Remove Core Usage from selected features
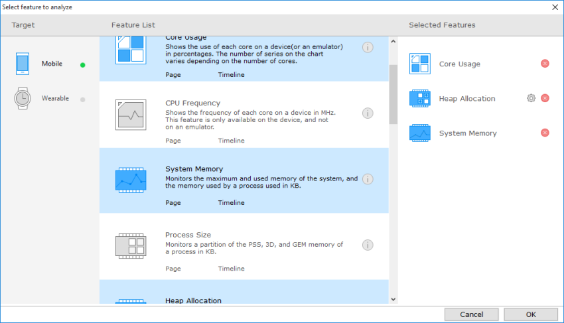Image resolution: width=564 pixels, height=323 pixels. pos(545,64)
